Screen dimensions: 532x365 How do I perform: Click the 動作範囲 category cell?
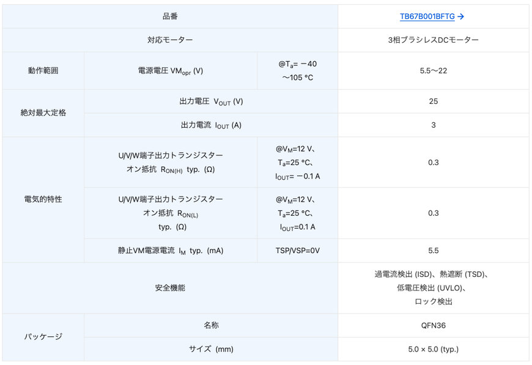pyautogui.click(x=43, y=70)
